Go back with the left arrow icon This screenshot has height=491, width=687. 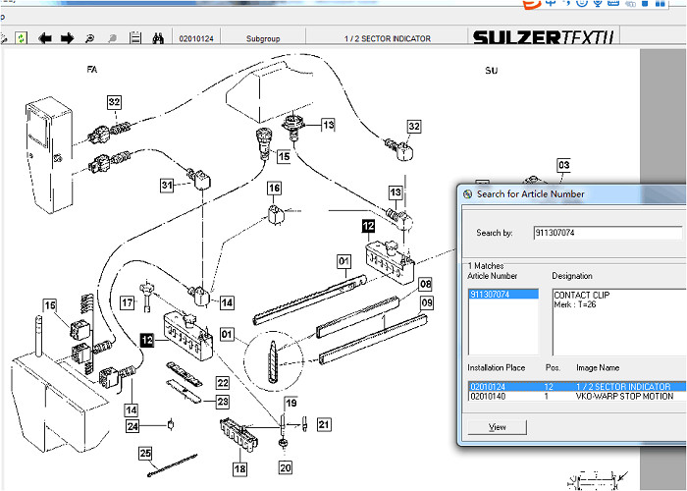(45, 38)
